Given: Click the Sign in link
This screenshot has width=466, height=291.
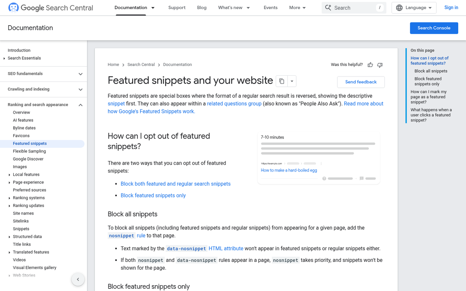Looking at the screenshot, I should click(x=451, y=7).
